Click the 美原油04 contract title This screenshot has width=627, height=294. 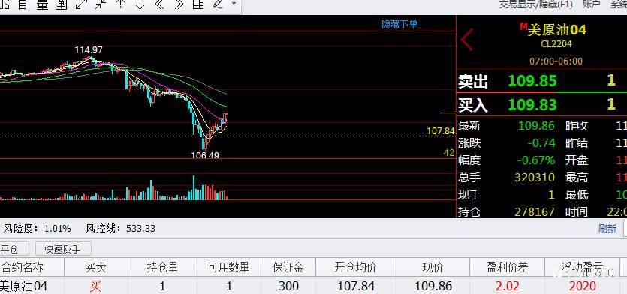coord(556,29)
